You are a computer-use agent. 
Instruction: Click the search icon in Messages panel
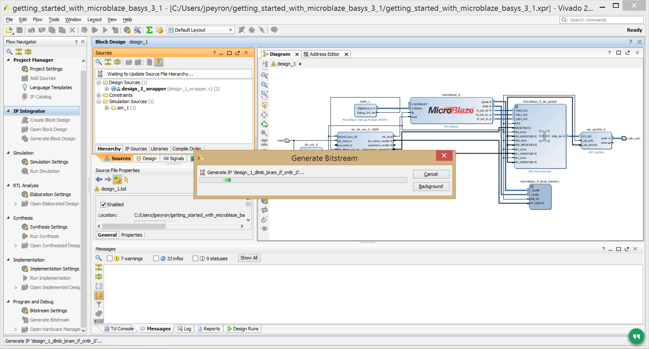[98, 258]
